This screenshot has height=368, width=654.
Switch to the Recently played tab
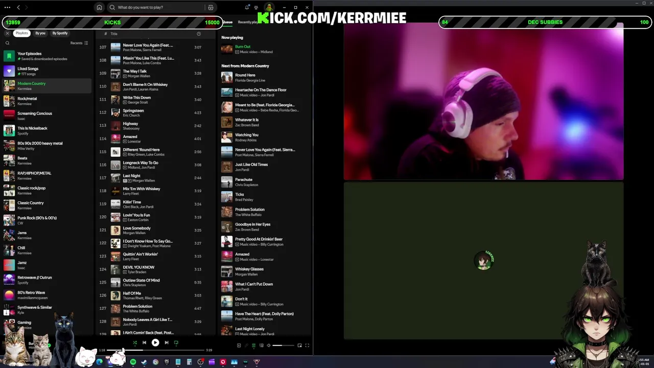coord(248,22)
